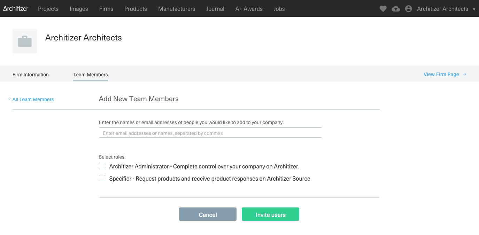
Task: Select the Team Members tab
Action: coord(91,75)
